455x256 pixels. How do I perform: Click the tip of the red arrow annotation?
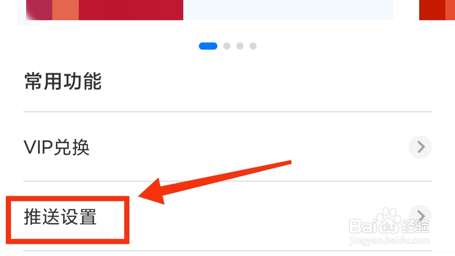pyautogui.click(x=140, y=196)
